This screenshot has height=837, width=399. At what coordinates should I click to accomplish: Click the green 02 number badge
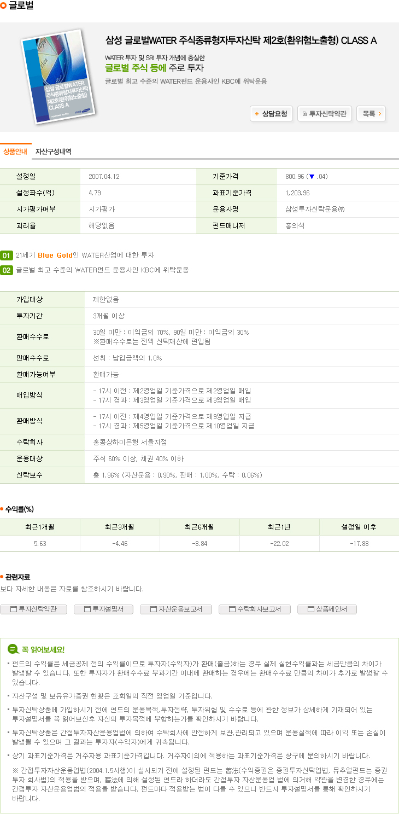click(x=7, y=270)
